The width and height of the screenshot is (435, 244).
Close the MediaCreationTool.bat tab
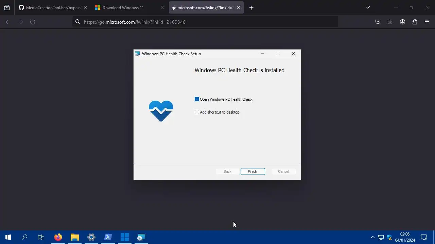click(85, 7)
